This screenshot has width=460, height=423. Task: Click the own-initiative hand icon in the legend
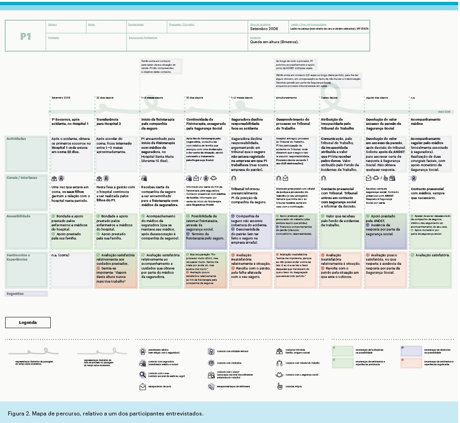(x=279, y=386)
